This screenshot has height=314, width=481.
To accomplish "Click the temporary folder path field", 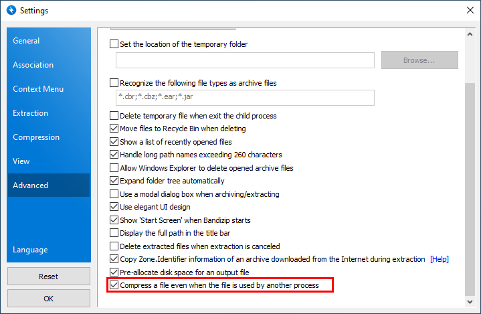I will pyautogui.click(x=245, y=60).
